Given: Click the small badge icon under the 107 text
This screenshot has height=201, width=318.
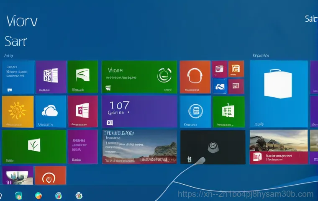Looking at the screenshot, I should point(110,122).
